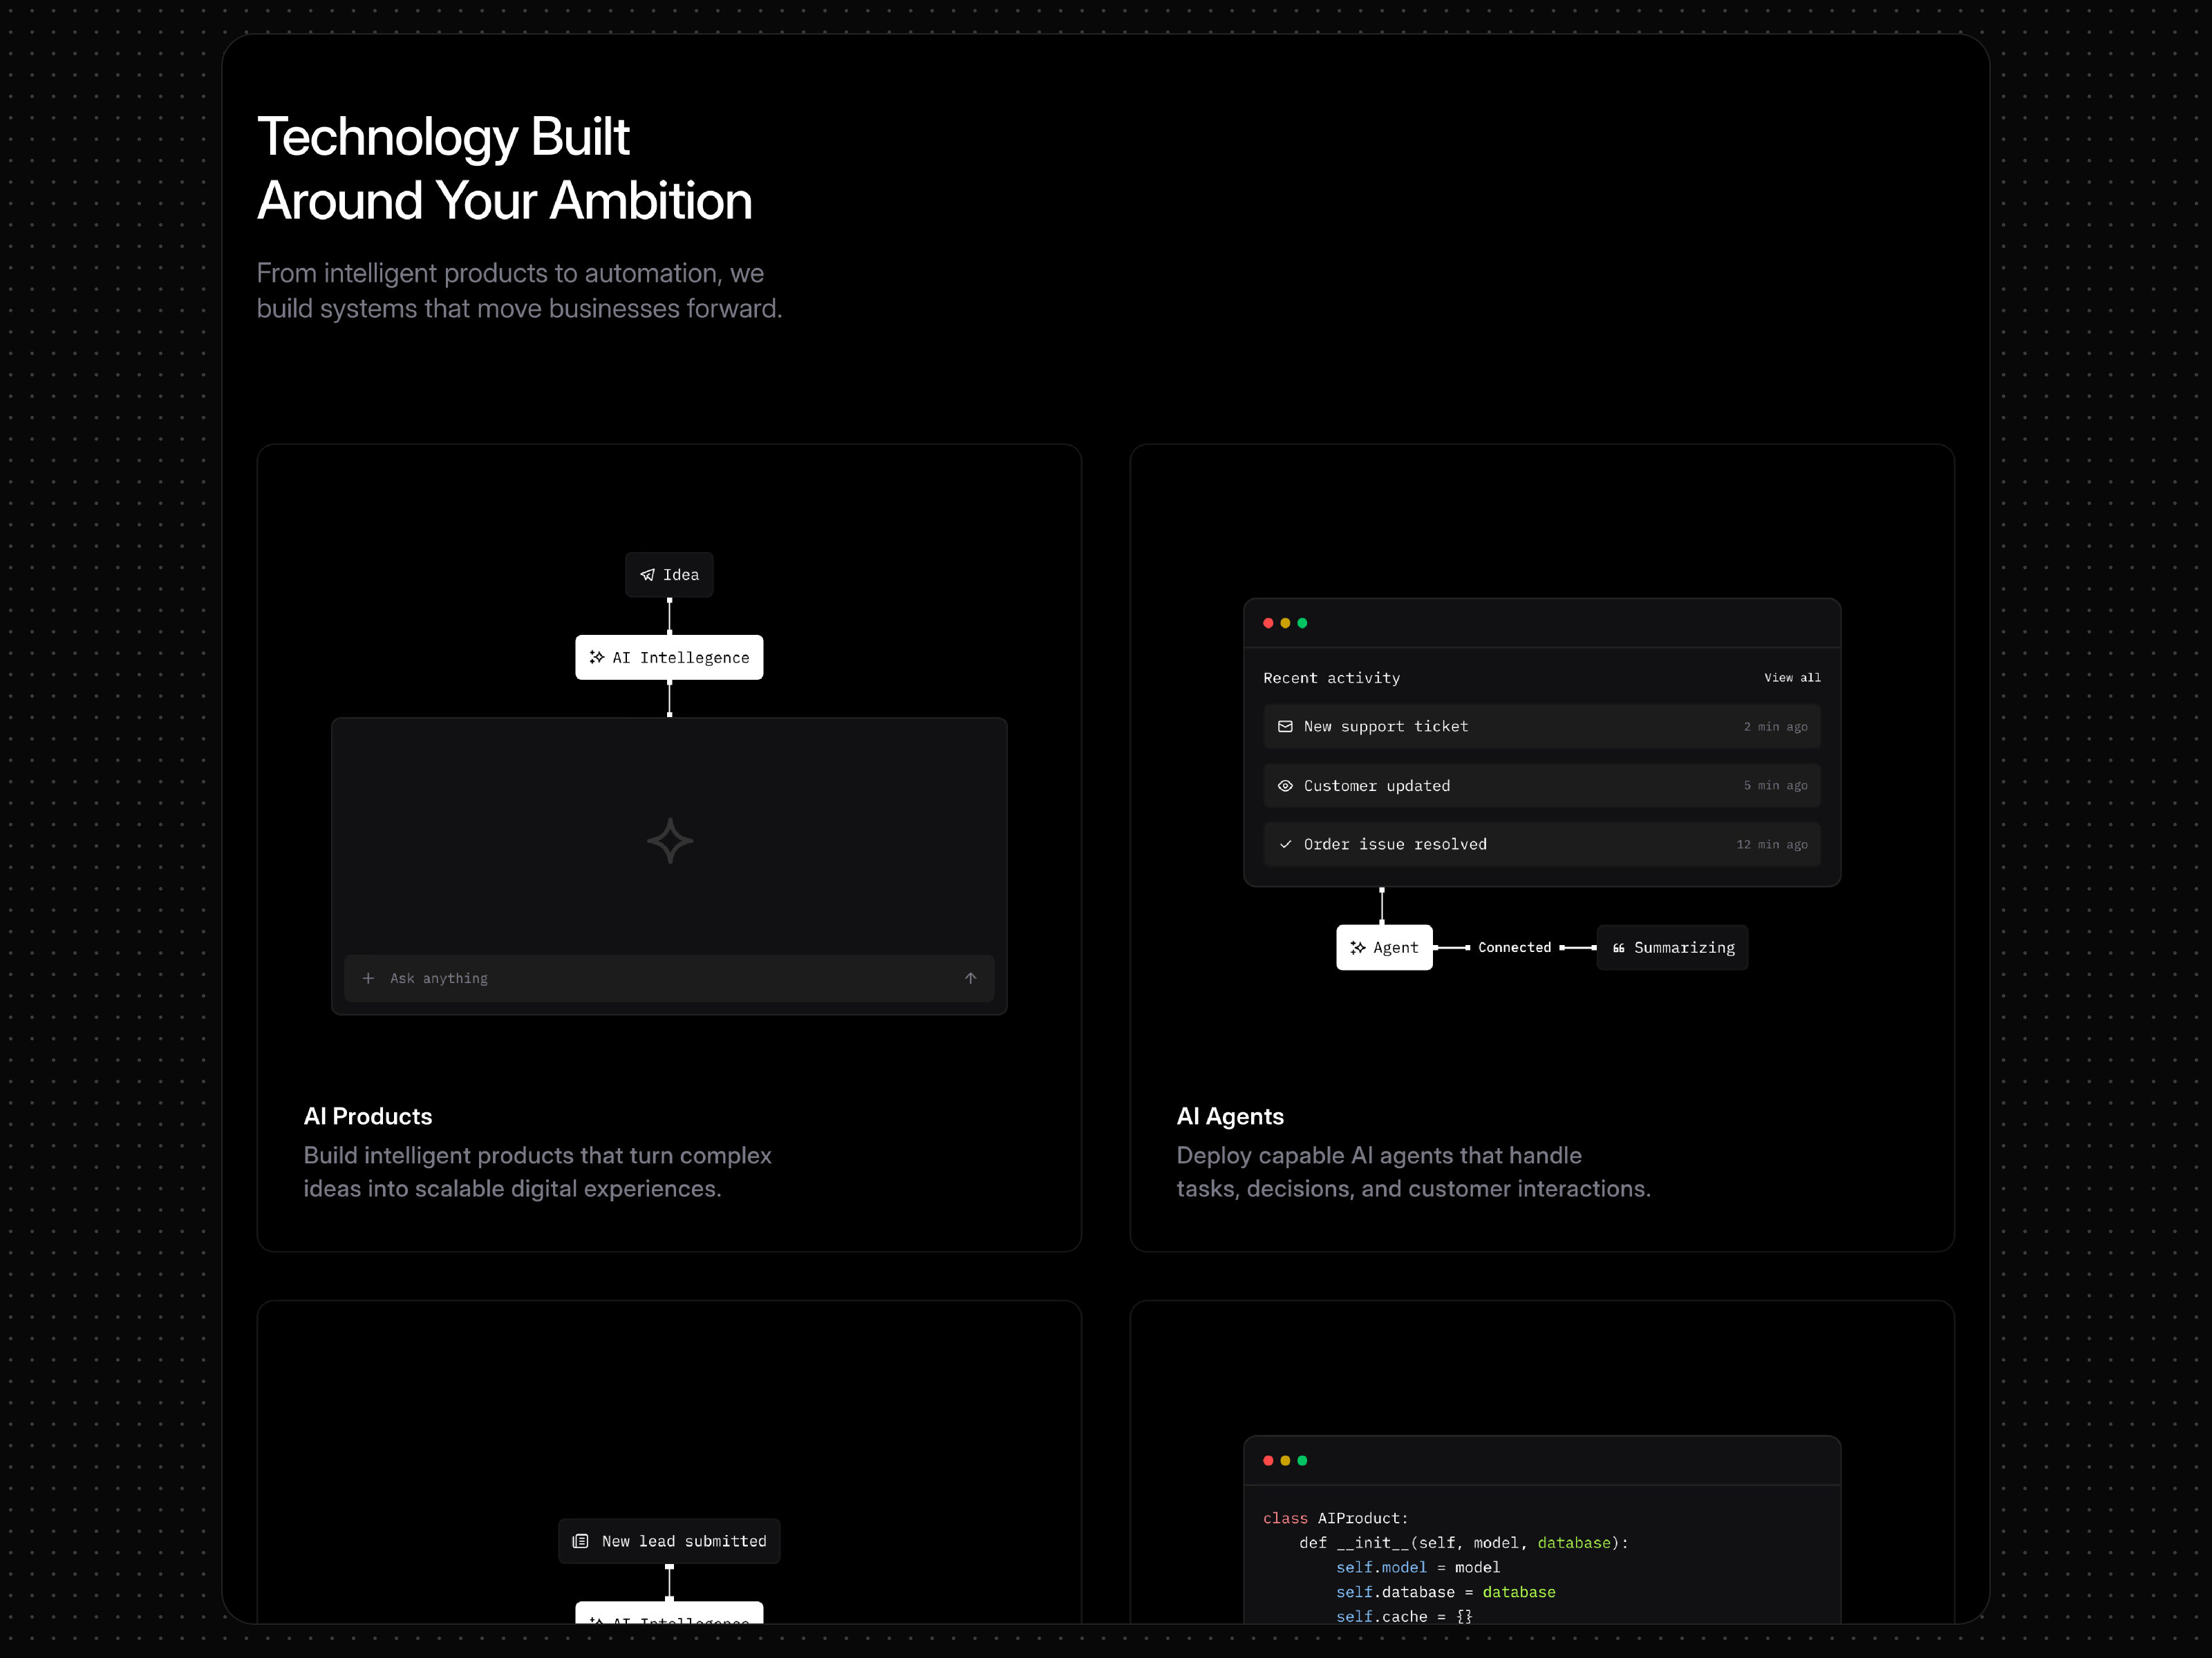
Task: Click the checkmark icon on Order issue resolved
Action: (x=1285, y=844)
